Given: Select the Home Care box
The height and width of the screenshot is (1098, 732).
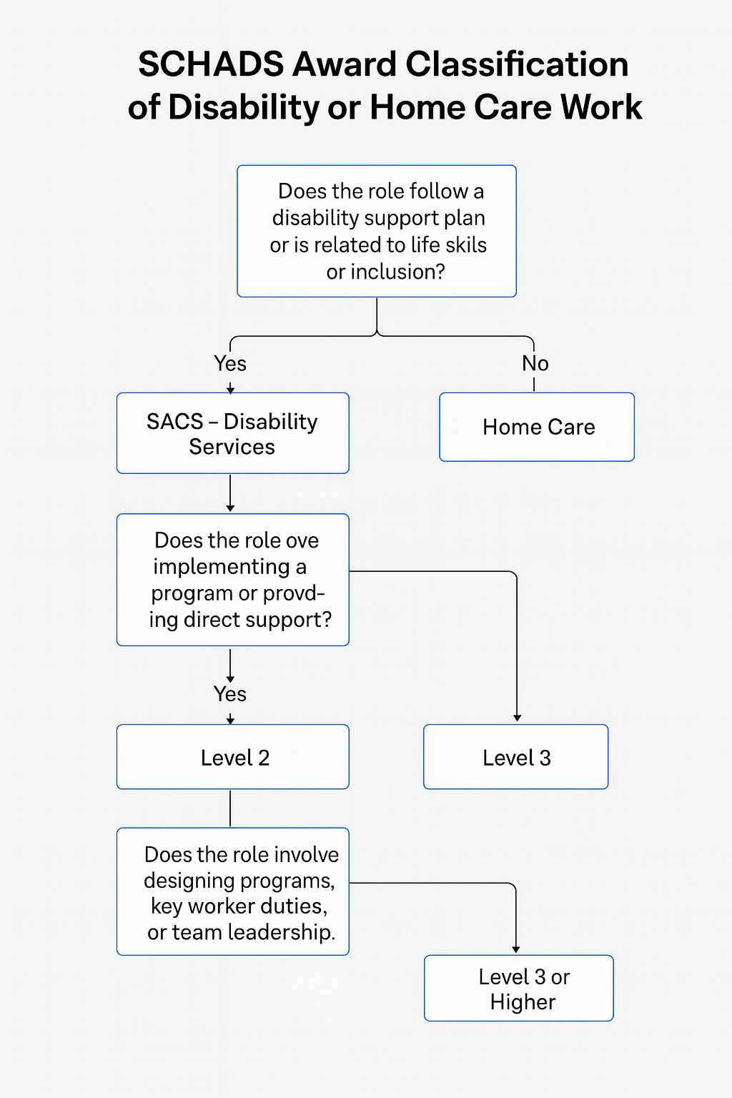Looking at the screenshot, I should click(x=537, y=427).
